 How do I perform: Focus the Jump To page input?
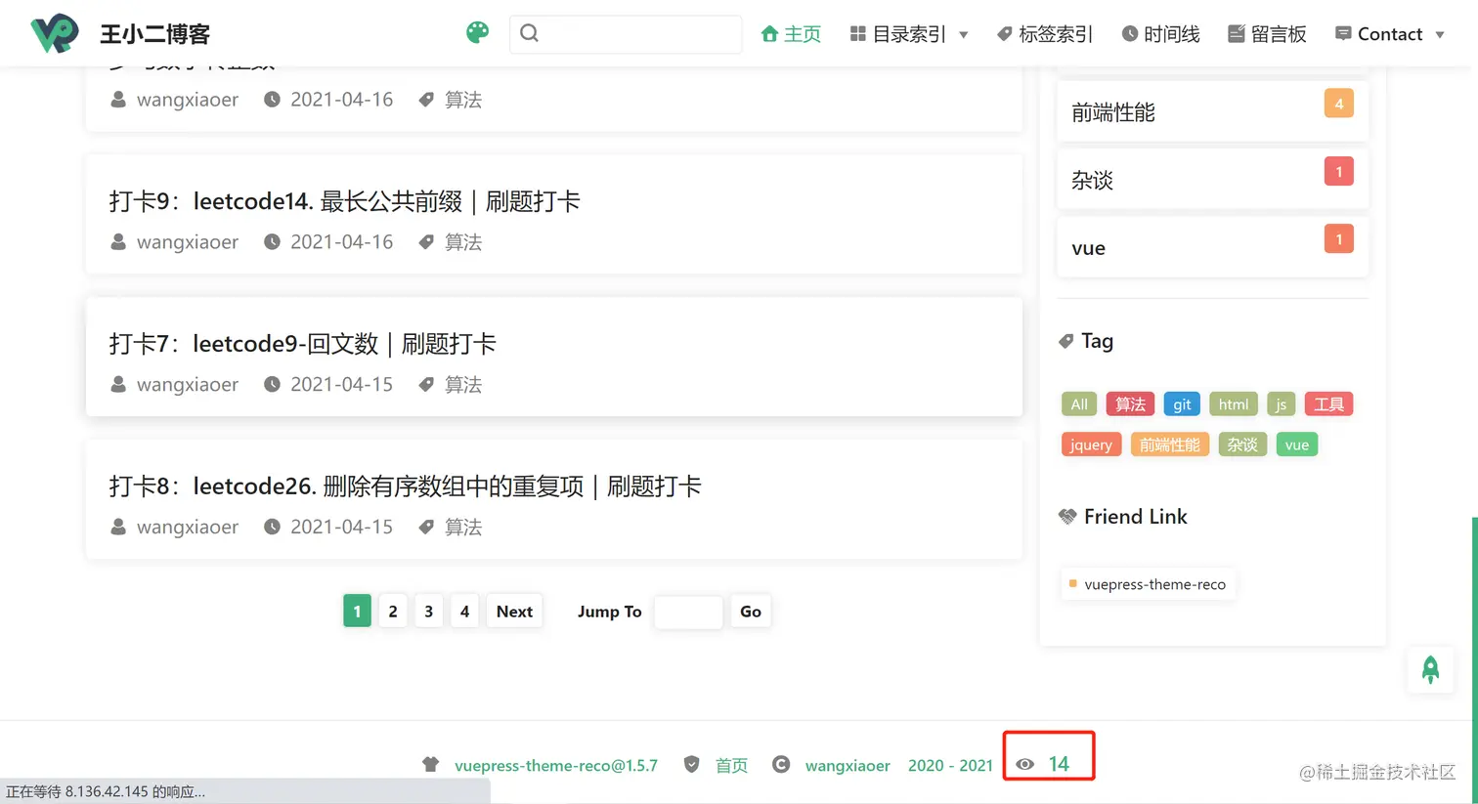688,612
